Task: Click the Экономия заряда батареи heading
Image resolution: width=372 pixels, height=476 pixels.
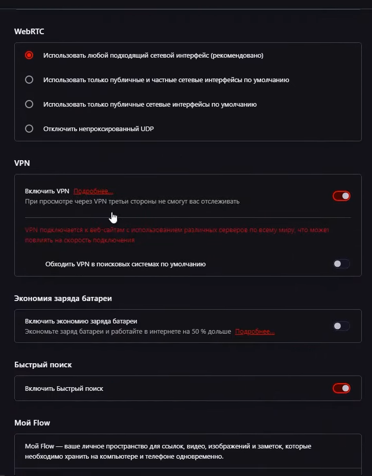Action: pyautogui.click(x=63, y=298)
